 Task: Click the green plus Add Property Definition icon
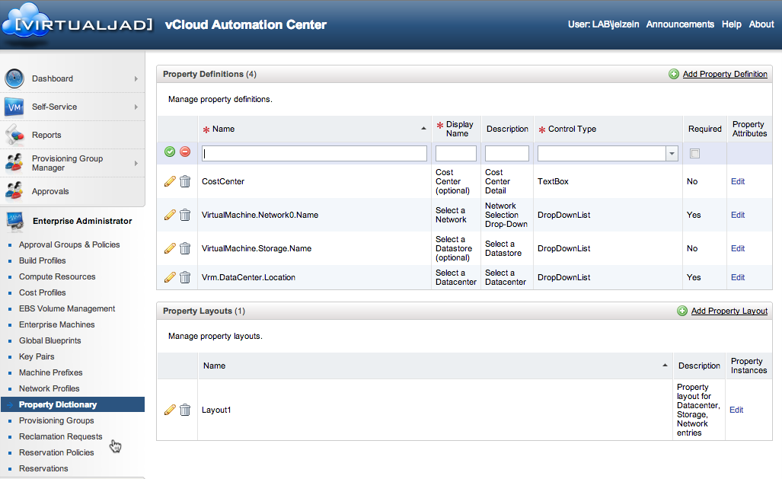point(674,74)
